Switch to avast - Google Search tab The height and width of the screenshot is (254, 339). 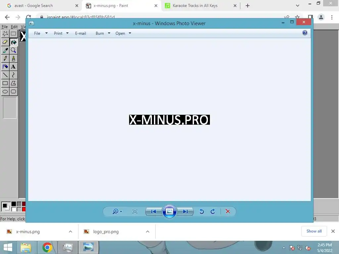[x=41, y=6]
